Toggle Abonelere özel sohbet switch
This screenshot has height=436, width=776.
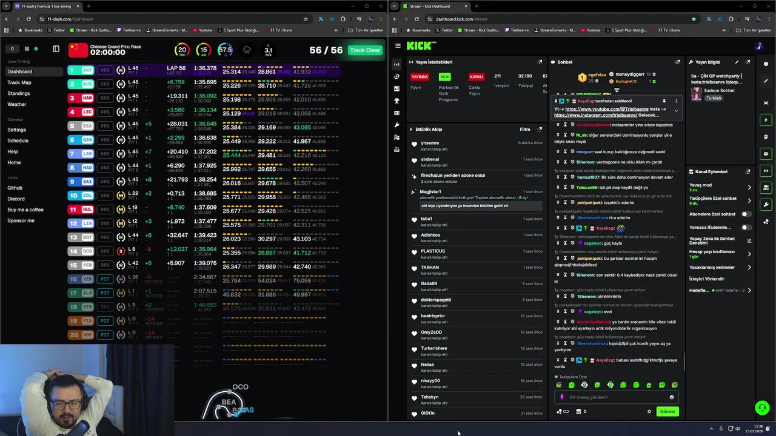746,214
